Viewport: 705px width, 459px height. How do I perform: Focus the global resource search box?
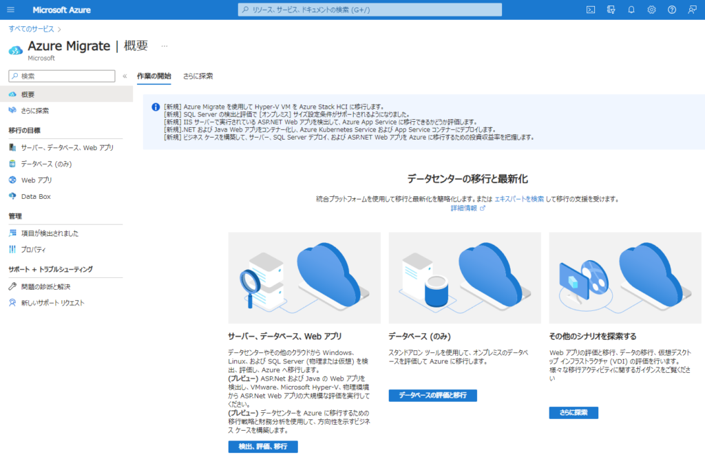point(370,10)
